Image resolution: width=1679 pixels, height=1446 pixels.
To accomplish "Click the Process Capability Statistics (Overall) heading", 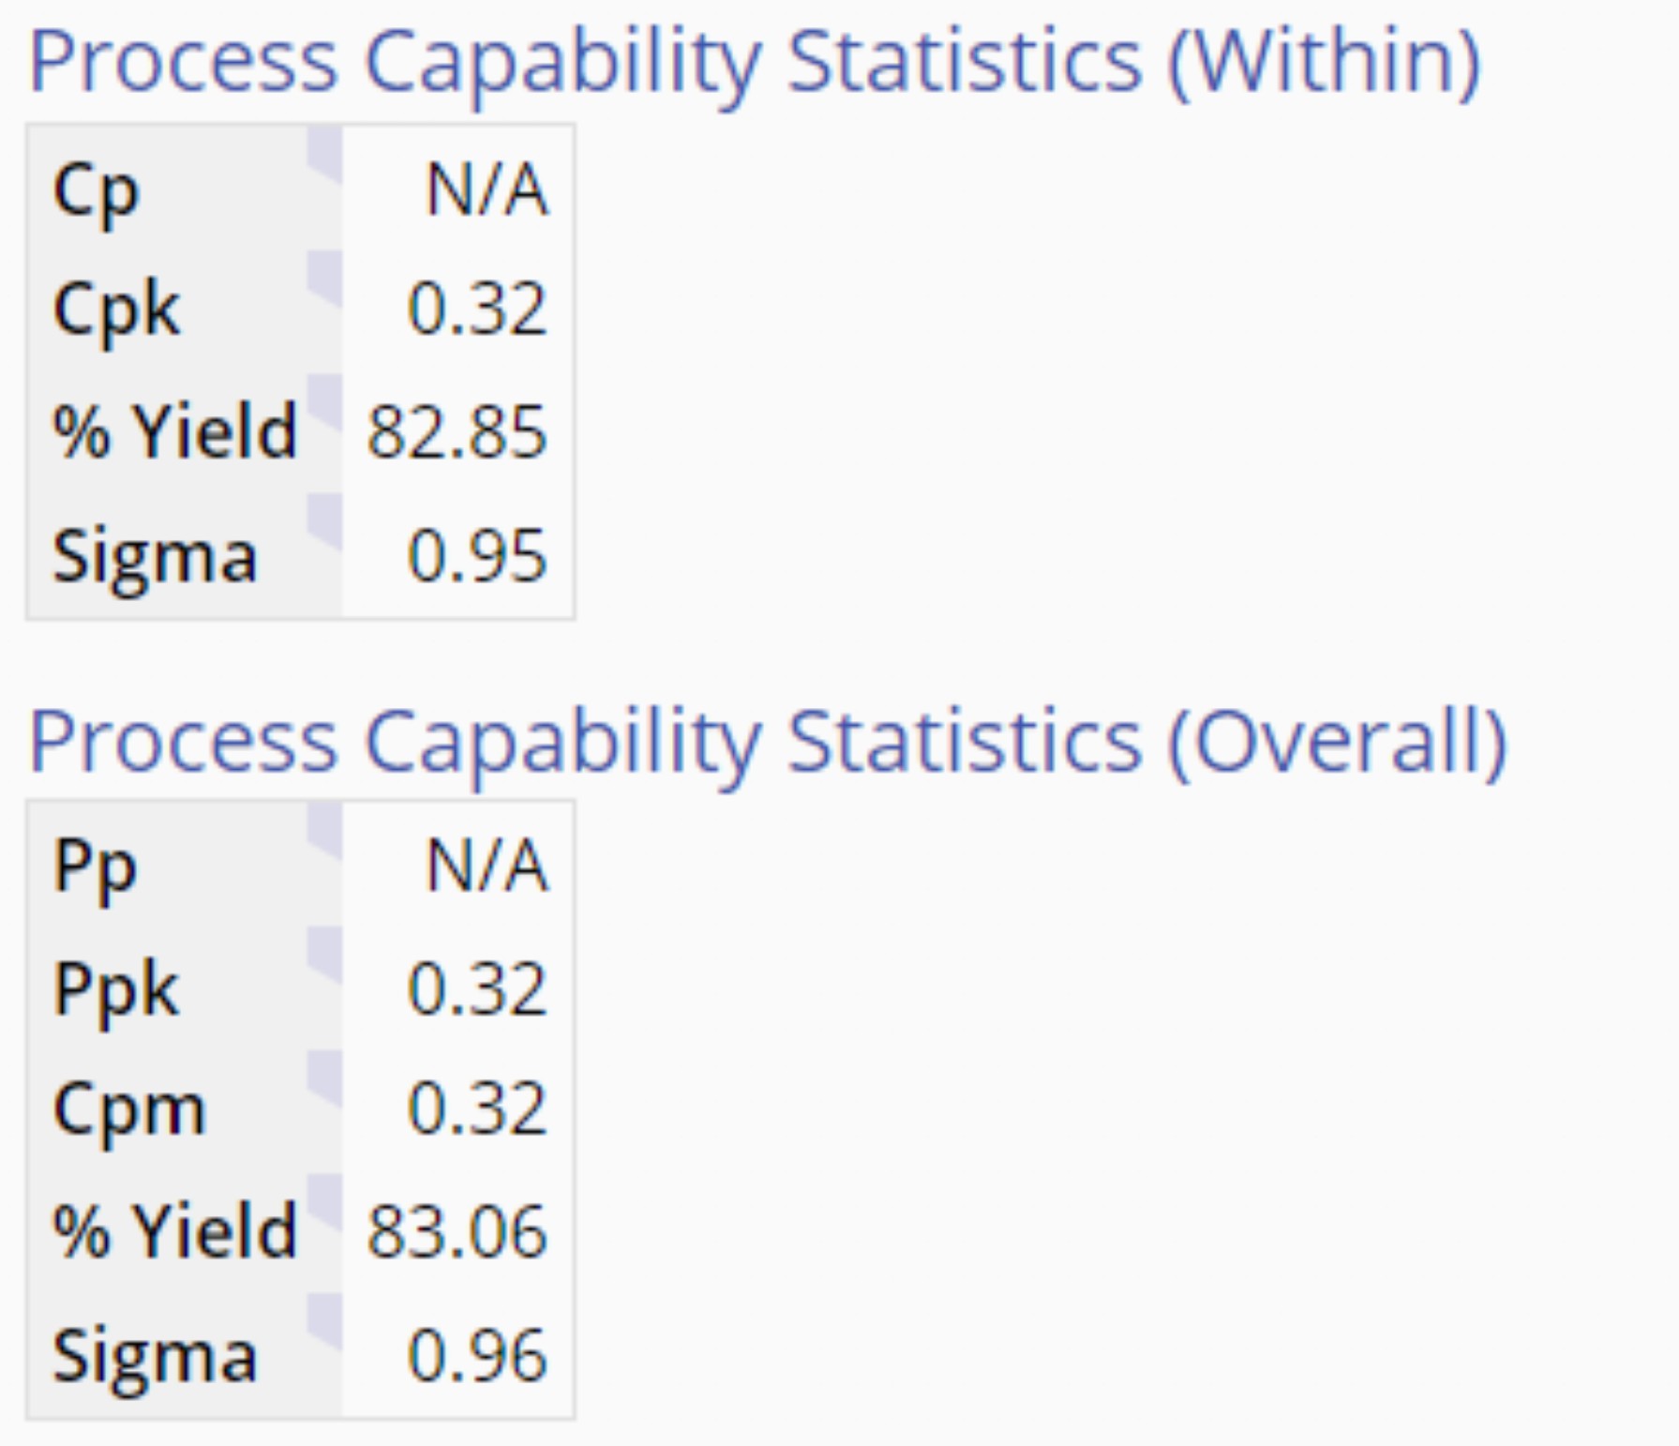I will point(767,741).
